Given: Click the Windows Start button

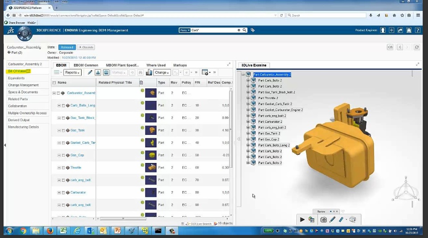Looking at the screenshot, I should [x=9, y=231].
